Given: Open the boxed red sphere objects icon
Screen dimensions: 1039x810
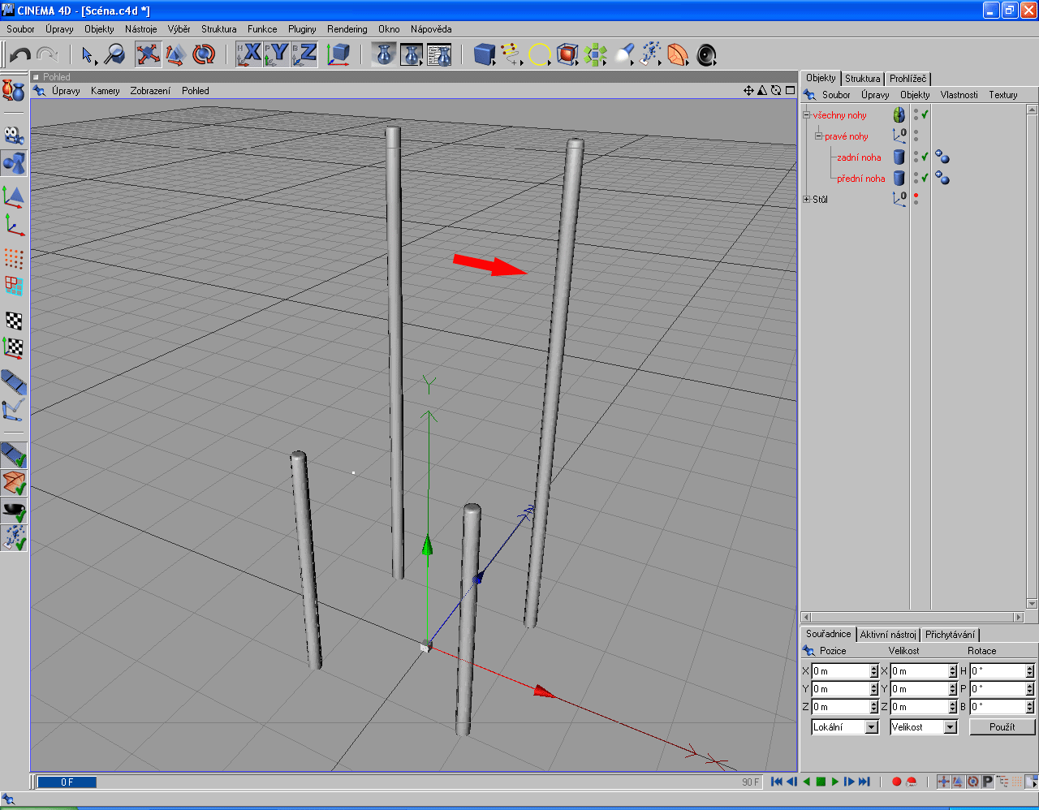Looking at the screenshot, I should (x=567, y=54).
